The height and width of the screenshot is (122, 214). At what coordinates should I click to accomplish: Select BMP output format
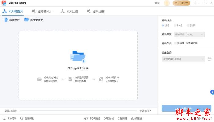click(191, 25)
